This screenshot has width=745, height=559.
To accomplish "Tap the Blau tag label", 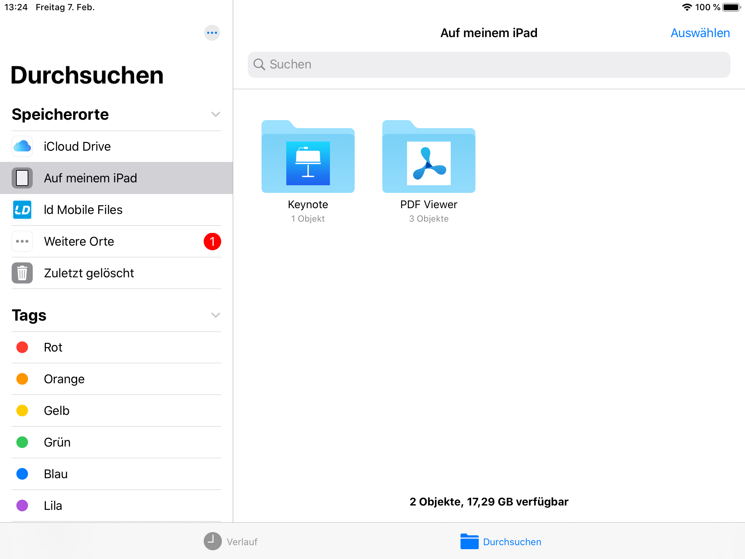I will pyautogui.click(x=56, y=474).
